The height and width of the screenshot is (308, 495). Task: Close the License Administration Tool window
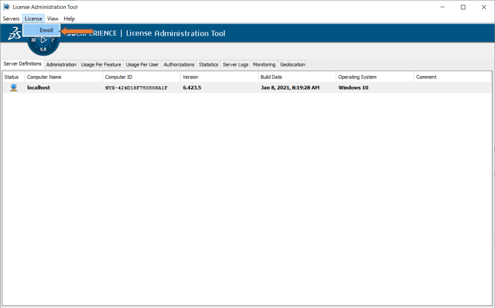[x=484, y=7]
